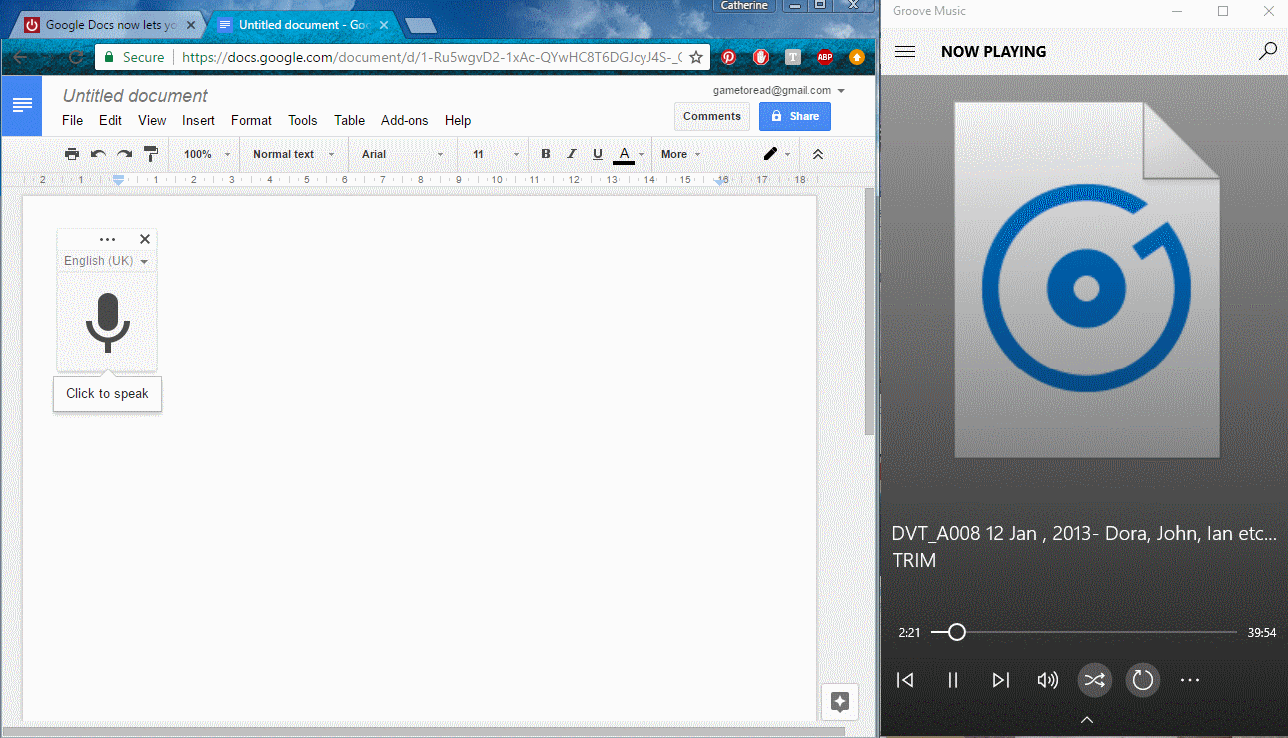Image resolution: width=1288 pixels, height=738 pixels.
Task: Click the Comments button
Action: pos(711,116)
